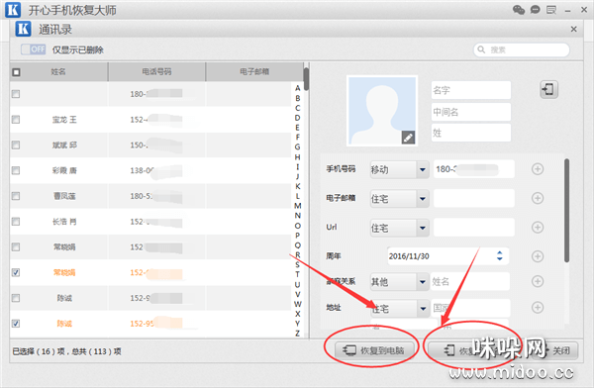This screenshot has height=388, width=594.
Task: Check the box for 长浩 肖
Action: pyautogui.click(x=16, y=222)
